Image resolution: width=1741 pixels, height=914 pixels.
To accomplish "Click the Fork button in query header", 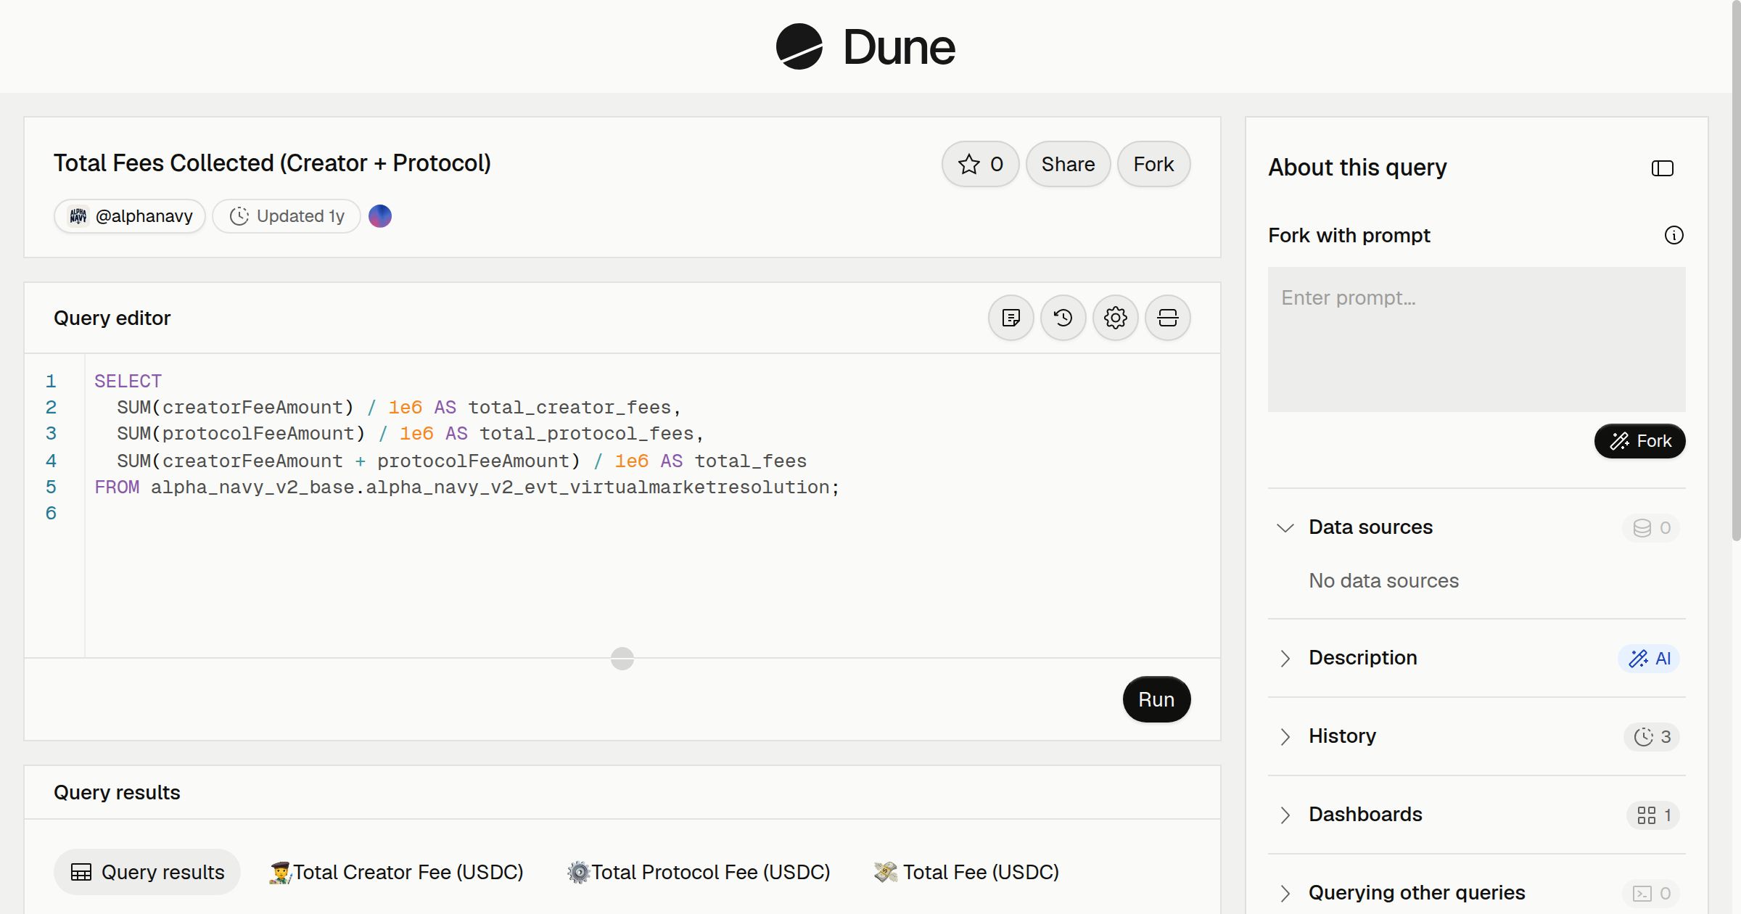I will (x=1153, y=164).
